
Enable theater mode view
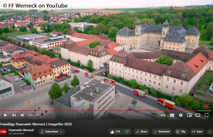(198, 115)
